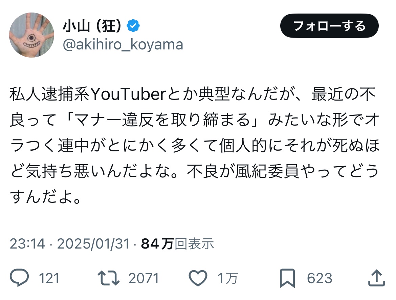The image size is (396, 300).
Task: View the 2071 repost count
Action: (144, 278)
